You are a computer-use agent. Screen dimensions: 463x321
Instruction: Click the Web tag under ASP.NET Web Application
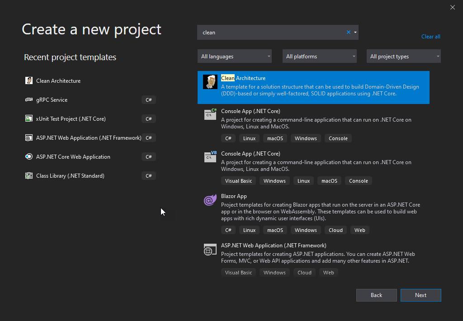(x=328, y=273)
